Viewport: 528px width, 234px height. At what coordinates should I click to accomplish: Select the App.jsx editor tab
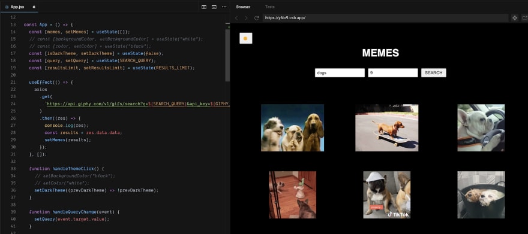pyautogui.click(x=19, y=7)
